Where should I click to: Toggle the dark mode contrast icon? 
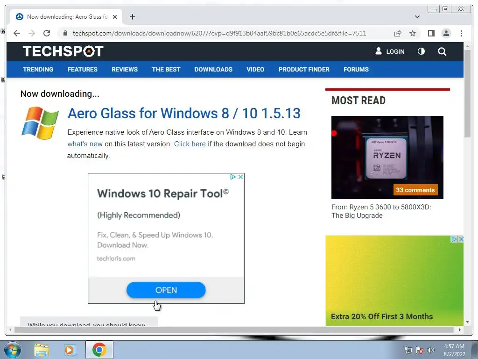(x=421, y=51)
